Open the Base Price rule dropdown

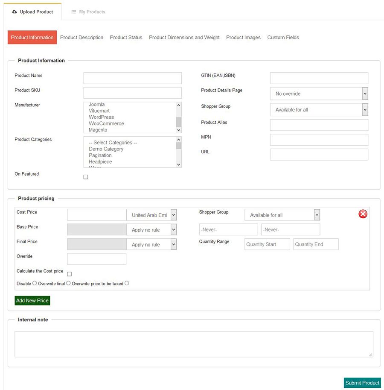point(151,230)
